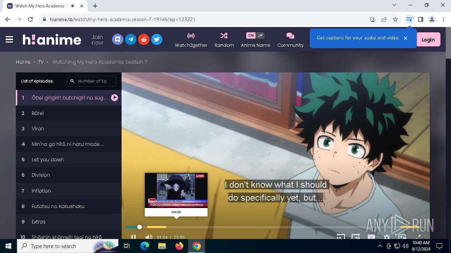The image size is (451, 253).
Task: Pick a Random anime
Action: pos(224,40)
